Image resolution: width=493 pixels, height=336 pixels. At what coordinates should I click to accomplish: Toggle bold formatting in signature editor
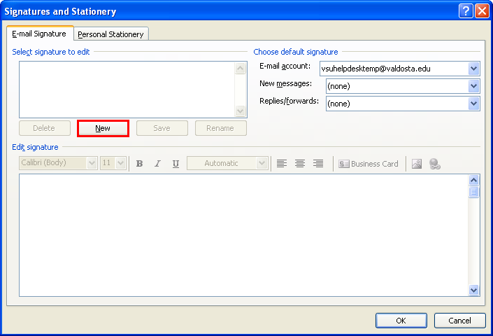pos(139,164)
